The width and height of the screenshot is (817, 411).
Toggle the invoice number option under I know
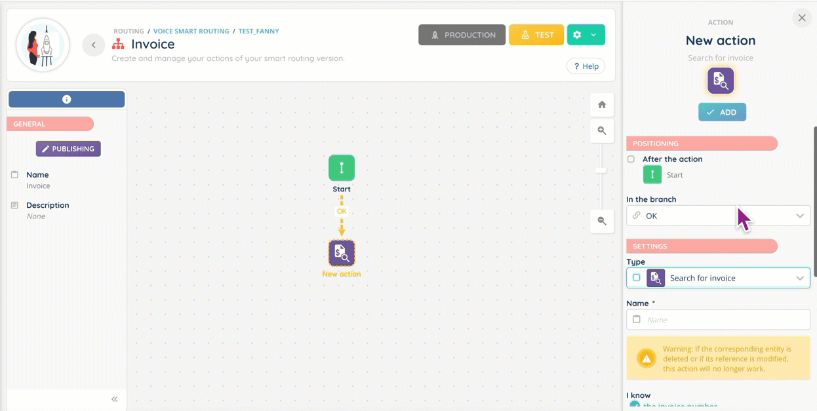634,406
